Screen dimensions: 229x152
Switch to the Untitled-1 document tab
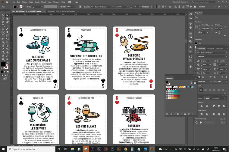(61, 11)
